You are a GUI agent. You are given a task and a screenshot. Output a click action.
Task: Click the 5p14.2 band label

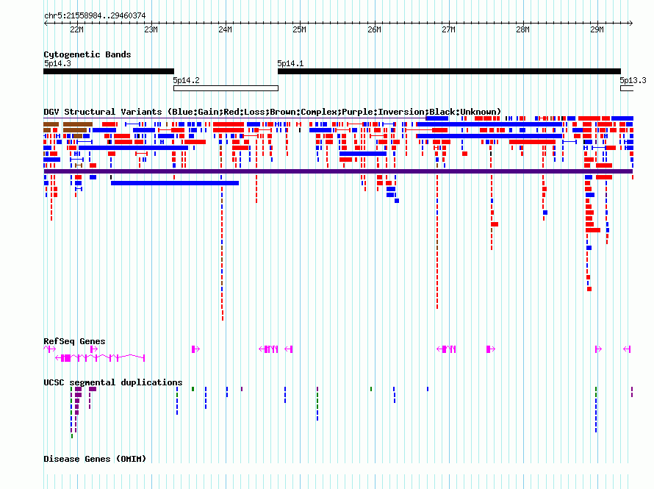186,80
